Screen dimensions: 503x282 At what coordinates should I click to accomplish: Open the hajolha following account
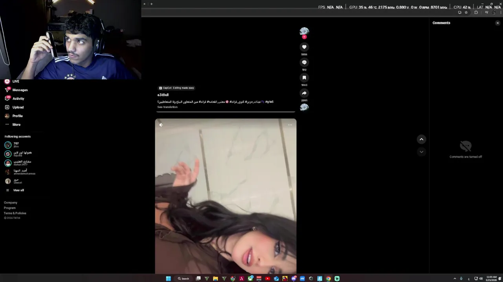click(x=18, y=154)
